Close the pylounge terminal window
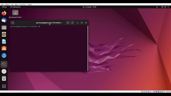Image resolution: width=171 pixels, height=96 pixels. (x=86, y=23)
